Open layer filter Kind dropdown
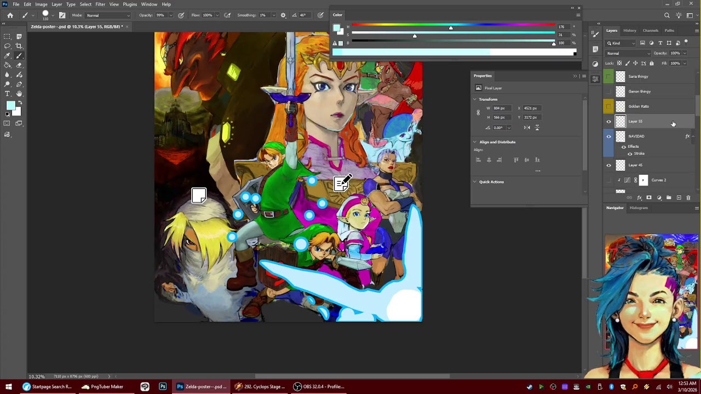The height and width of the screenshot is (394, 701). click(621, 43)
